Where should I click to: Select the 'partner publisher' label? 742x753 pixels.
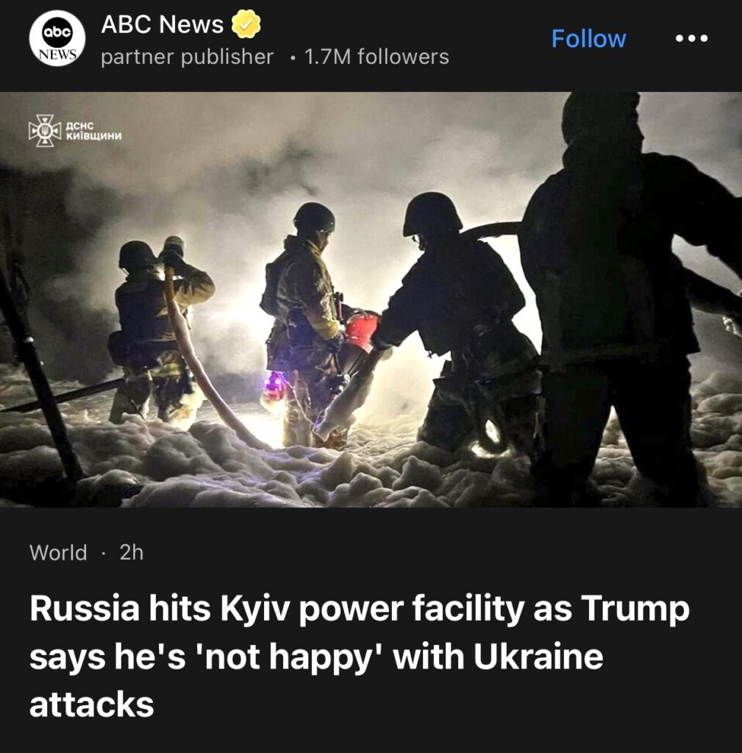click(x=187, y=57)
